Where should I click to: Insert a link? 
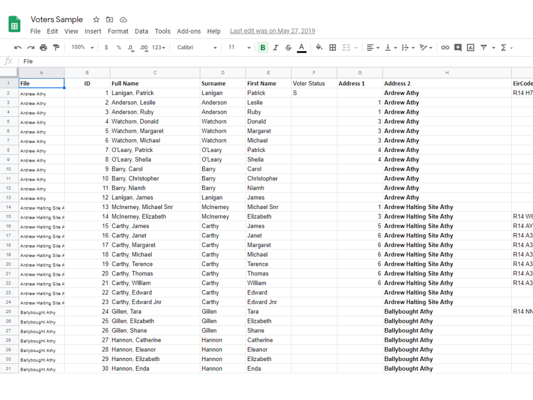pyautogui.click(x=445, y=47)
